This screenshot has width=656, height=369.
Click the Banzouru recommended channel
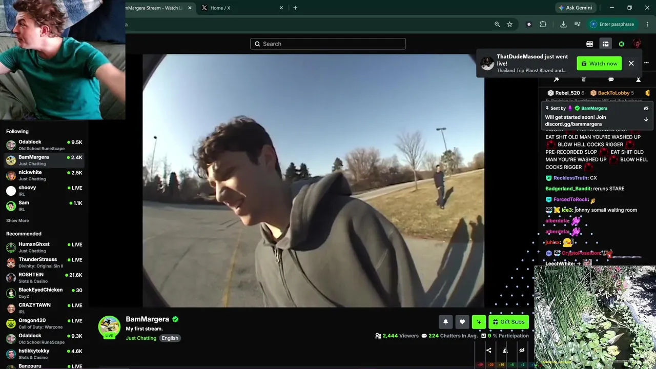click(44, 365)
